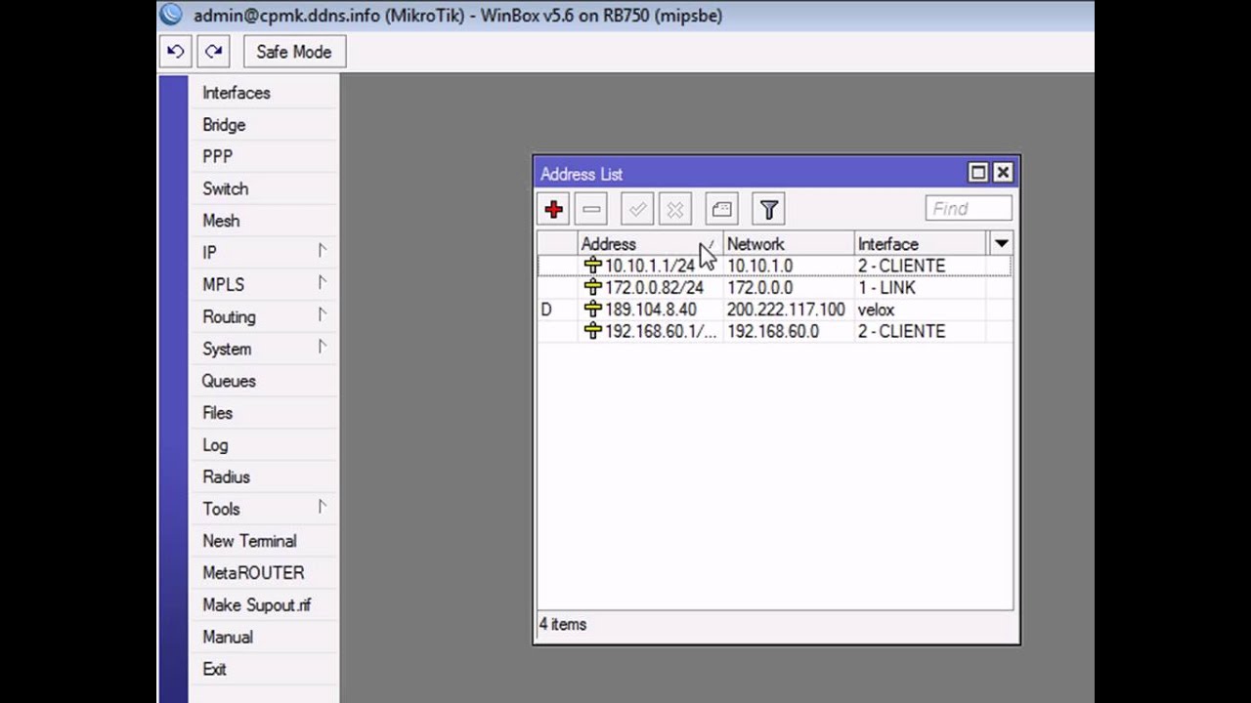Click the yellow address icon of 10.10.1.1/24

[592, 266]
